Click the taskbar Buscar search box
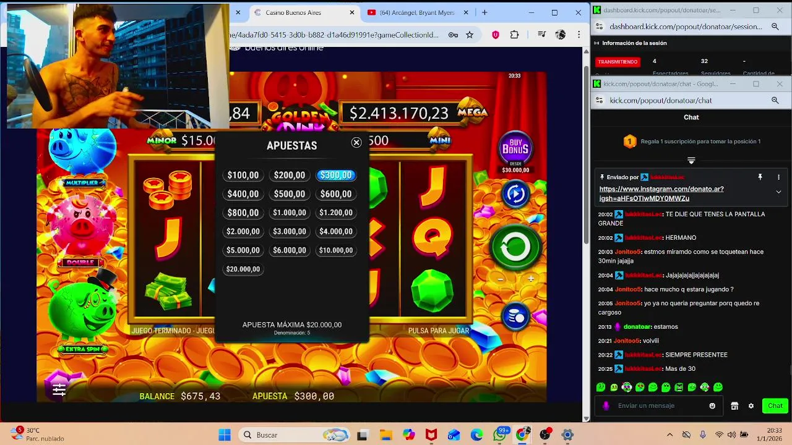792x445 pixels. tap(295, 435)
